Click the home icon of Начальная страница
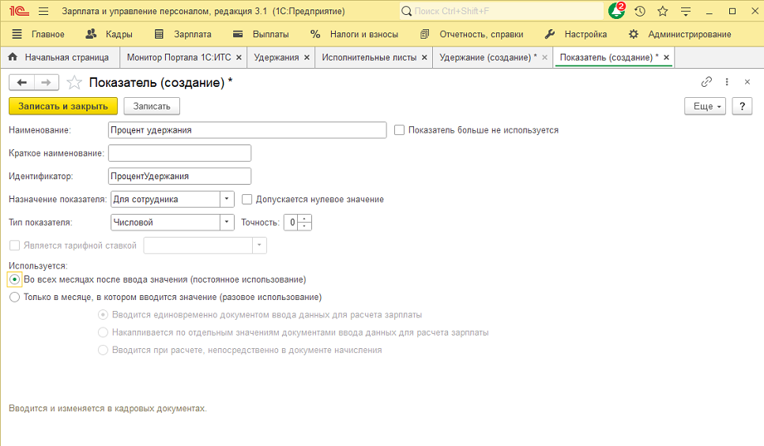 (13, 57)
